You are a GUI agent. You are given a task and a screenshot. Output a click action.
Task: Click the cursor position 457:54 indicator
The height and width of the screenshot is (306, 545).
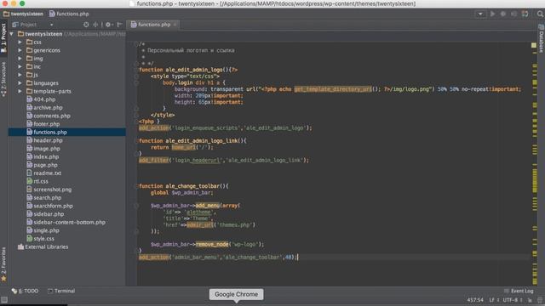point(475,300)
